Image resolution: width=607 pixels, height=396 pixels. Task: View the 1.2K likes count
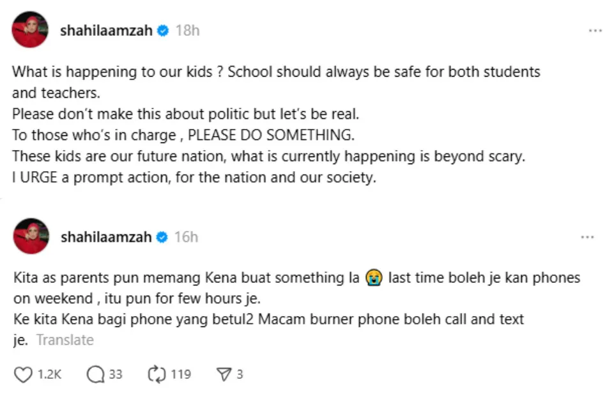pos(49,374)
